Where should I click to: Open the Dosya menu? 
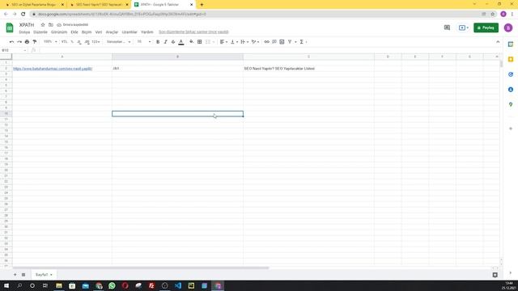pos(24,32)
